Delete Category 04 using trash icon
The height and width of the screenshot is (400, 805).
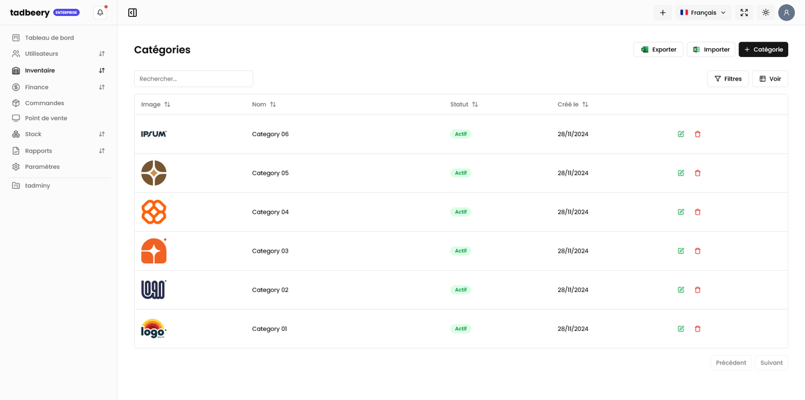click(x=698, y=212)
